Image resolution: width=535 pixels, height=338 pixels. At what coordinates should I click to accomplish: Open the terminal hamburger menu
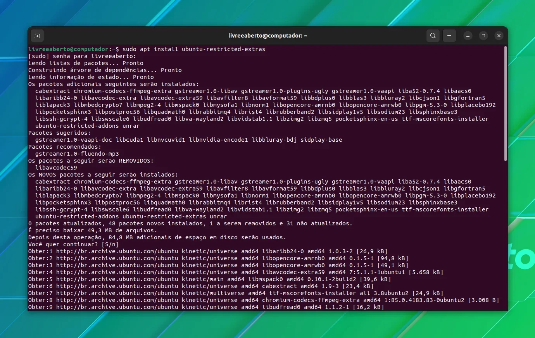(449, 36)
